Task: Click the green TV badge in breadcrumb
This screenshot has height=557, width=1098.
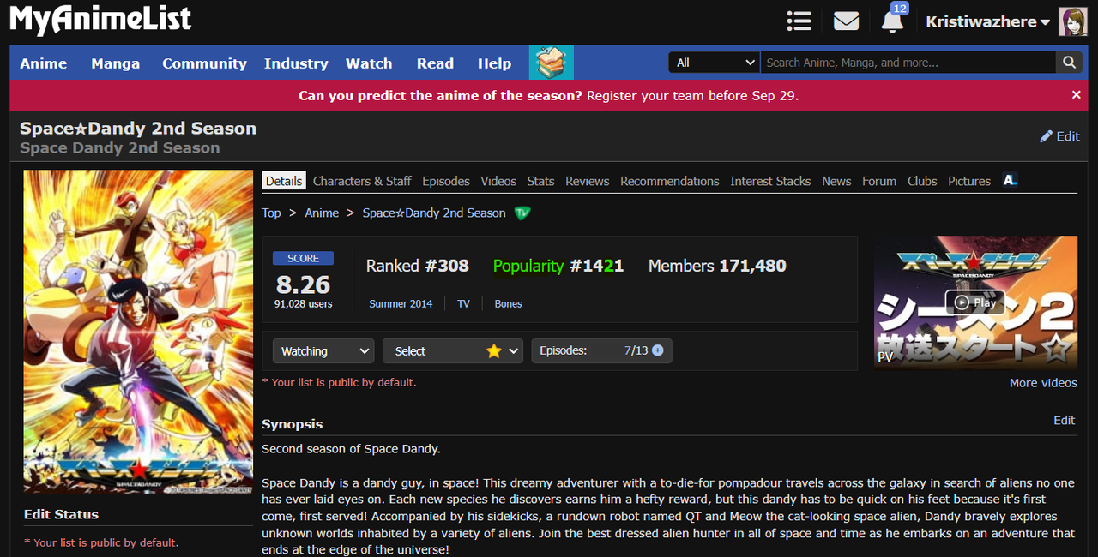Action: (522, 213)
